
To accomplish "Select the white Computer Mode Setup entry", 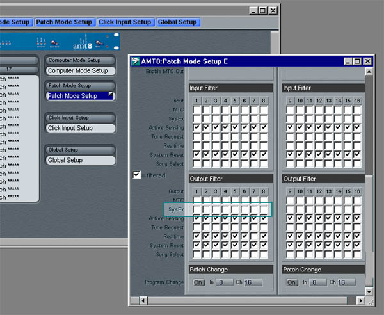I will [x=81, y=71].
